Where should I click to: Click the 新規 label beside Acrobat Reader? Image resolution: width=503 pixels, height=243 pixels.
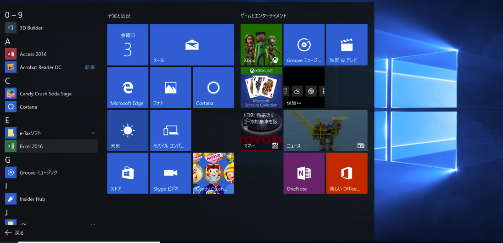click(x=90, y=67)
